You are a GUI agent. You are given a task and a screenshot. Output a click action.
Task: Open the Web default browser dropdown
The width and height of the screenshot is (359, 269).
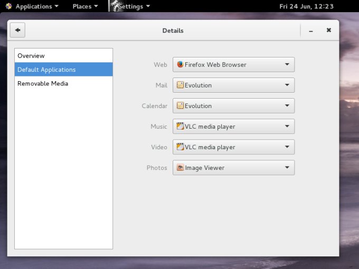233,64
